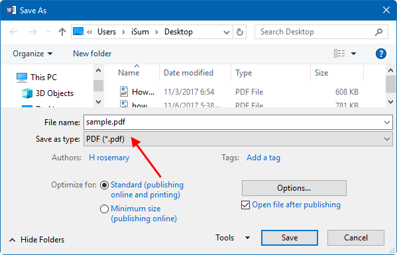Click the This PC monitor icon
397x255 pixels.
22,77
